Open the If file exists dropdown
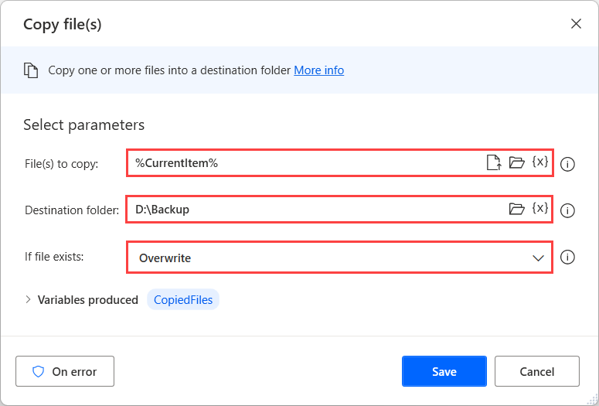 click(x=339, y=258)
